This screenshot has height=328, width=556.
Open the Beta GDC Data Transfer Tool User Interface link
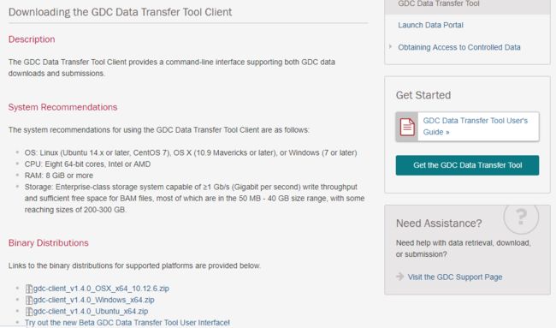coord(127,323)
